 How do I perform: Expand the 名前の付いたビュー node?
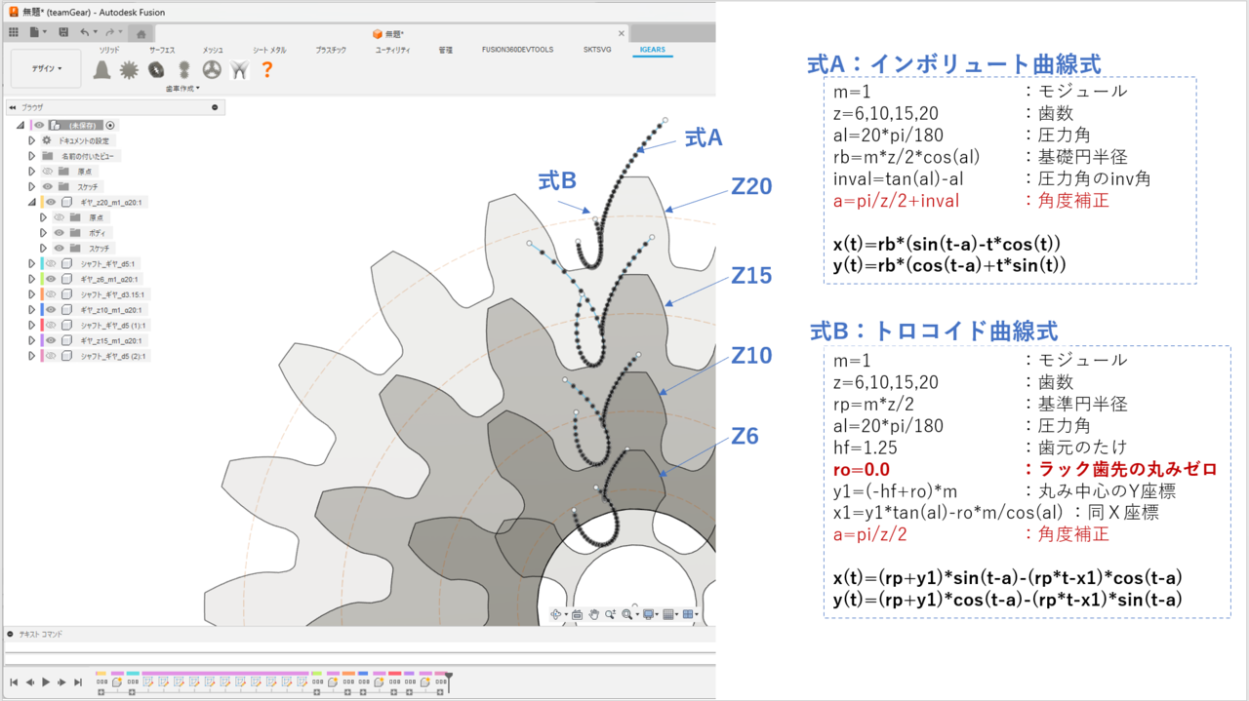click(x=31, y=156)
